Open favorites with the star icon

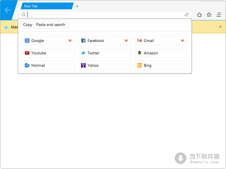coord(209,15)
